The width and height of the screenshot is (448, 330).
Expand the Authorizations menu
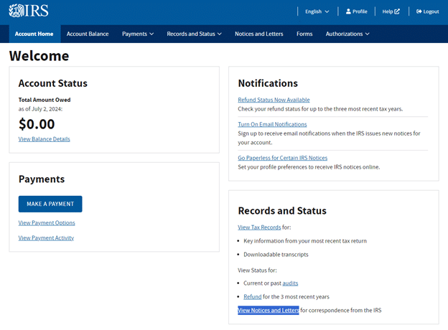pos(347,34)
